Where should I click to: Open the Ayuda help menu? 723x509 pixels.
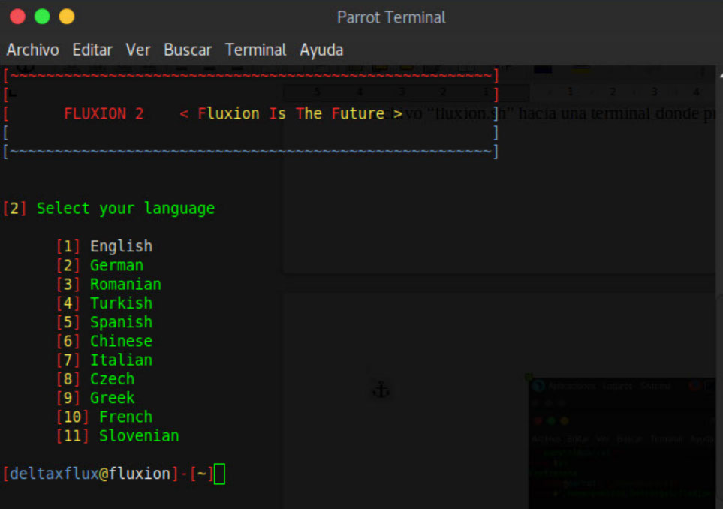[321, 50]
